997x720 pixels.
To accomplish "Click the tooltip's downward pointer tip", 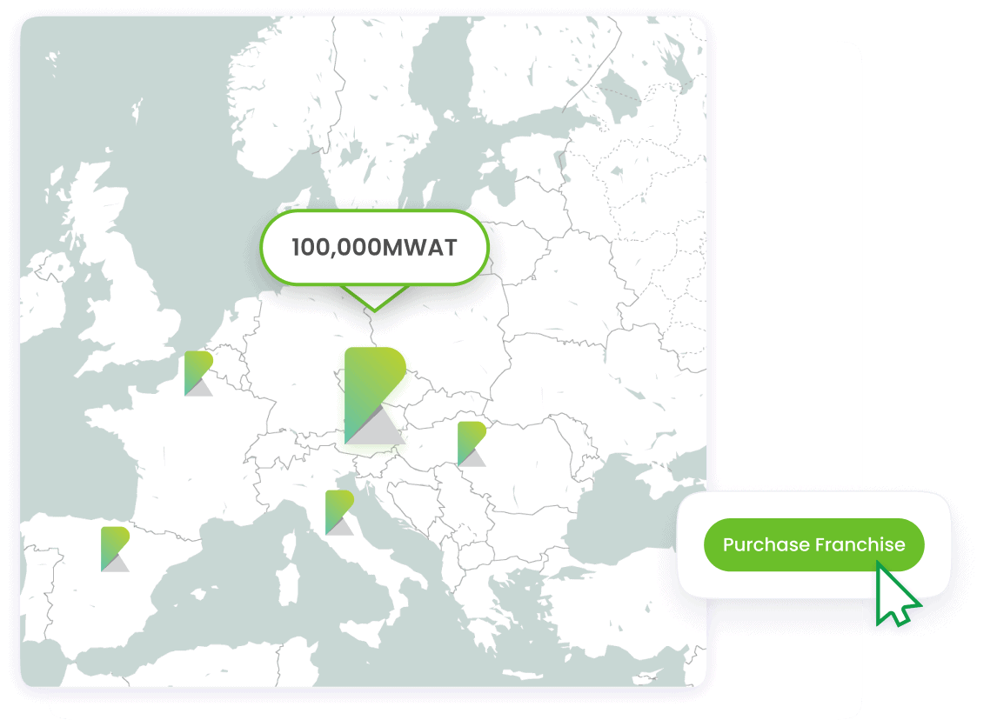I will 374,308.
